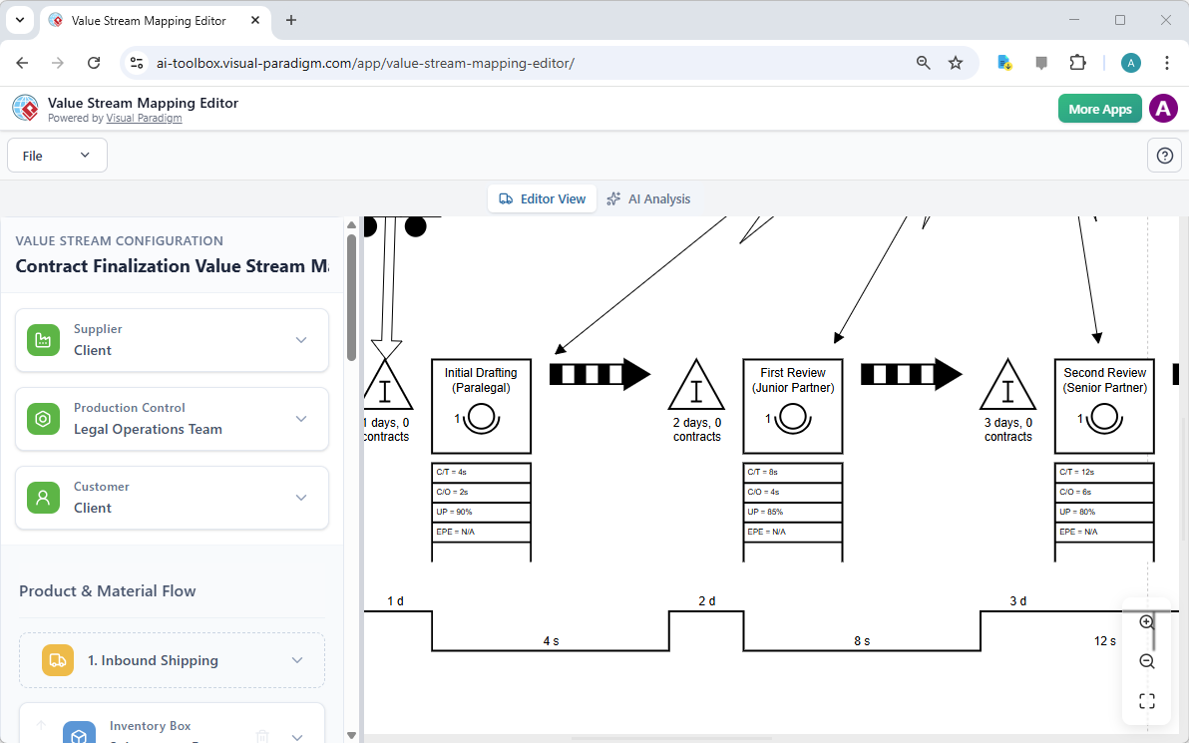Viewport: 1189px width, 743px height.
Task: Expand the Supplier Client section
Action: pos(301,339)
